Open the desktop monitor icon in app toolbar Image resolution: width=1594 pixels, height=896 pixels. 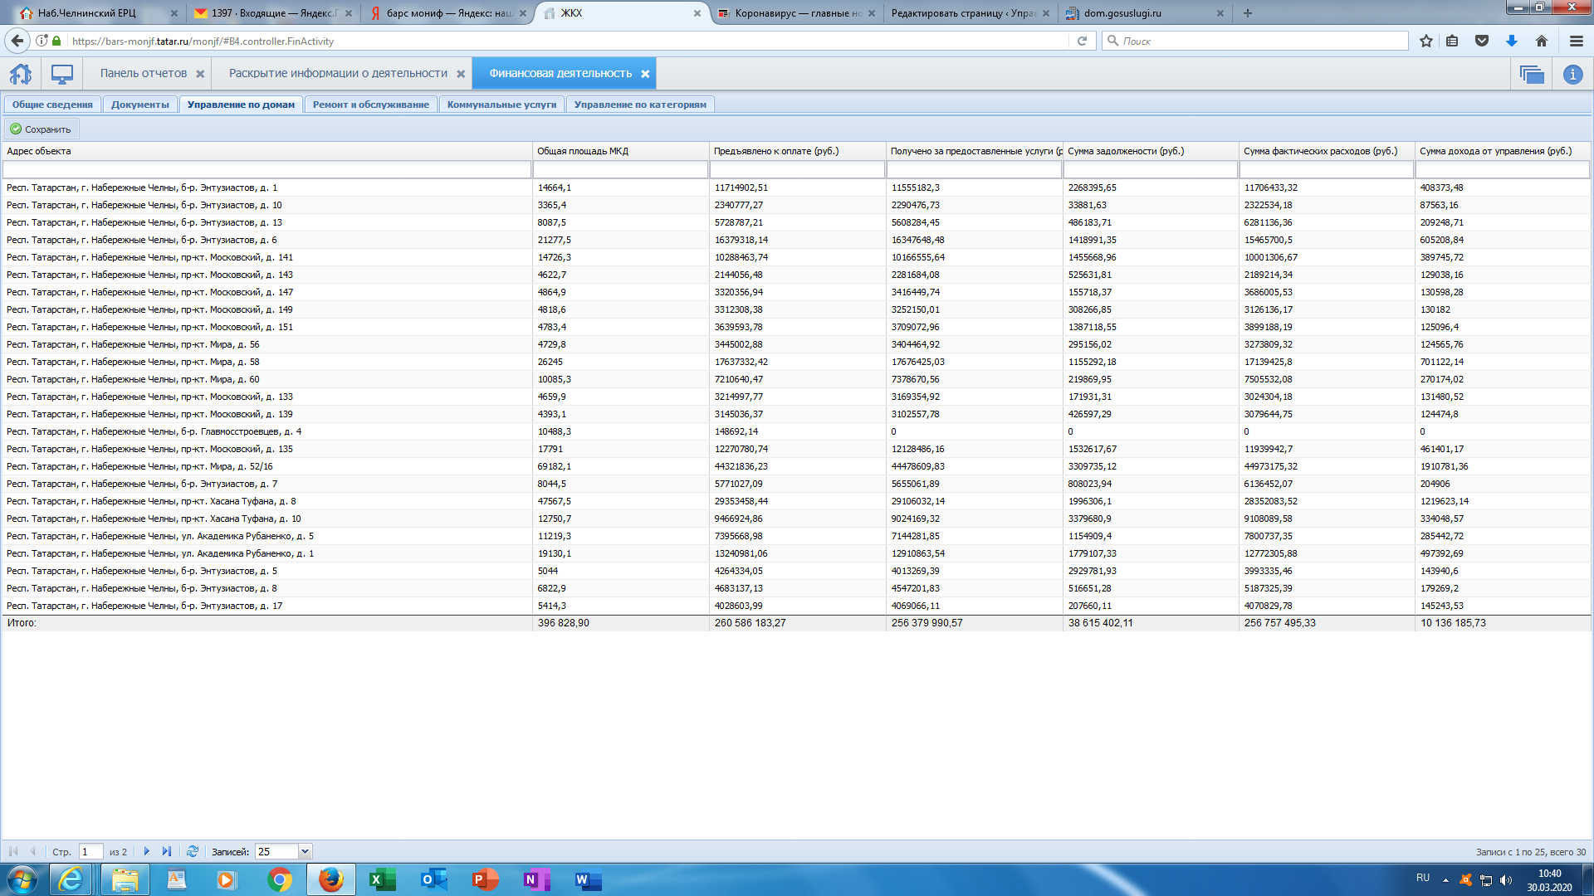click(x=62, y=74)
